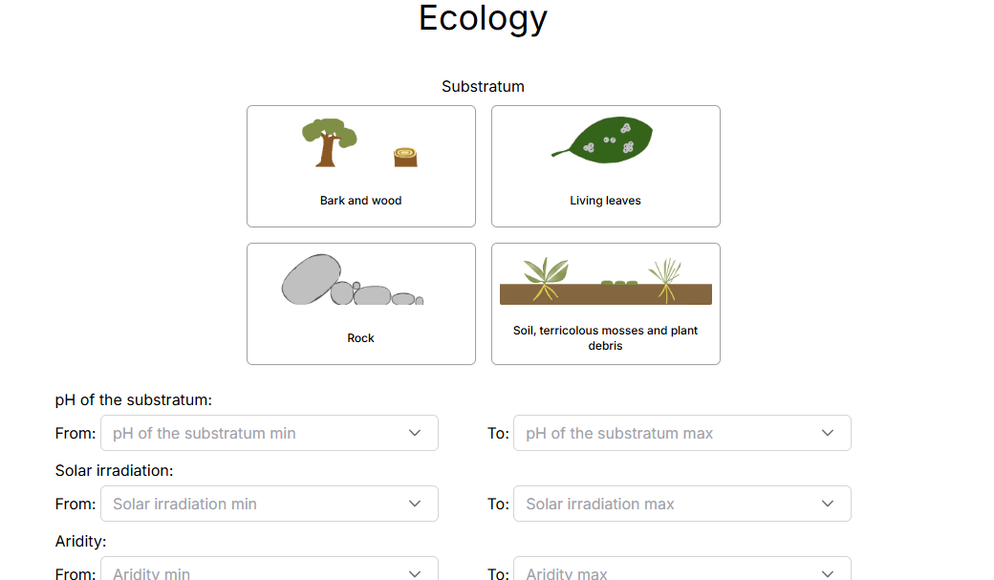Expand the Solar irradiation min dropdown
Screen dimensions: 994x580
tap(258, 504)
